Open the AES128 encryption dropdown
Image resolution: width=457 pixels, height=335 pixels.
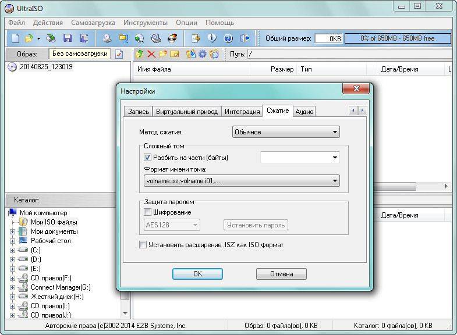(x=172, y=225)
